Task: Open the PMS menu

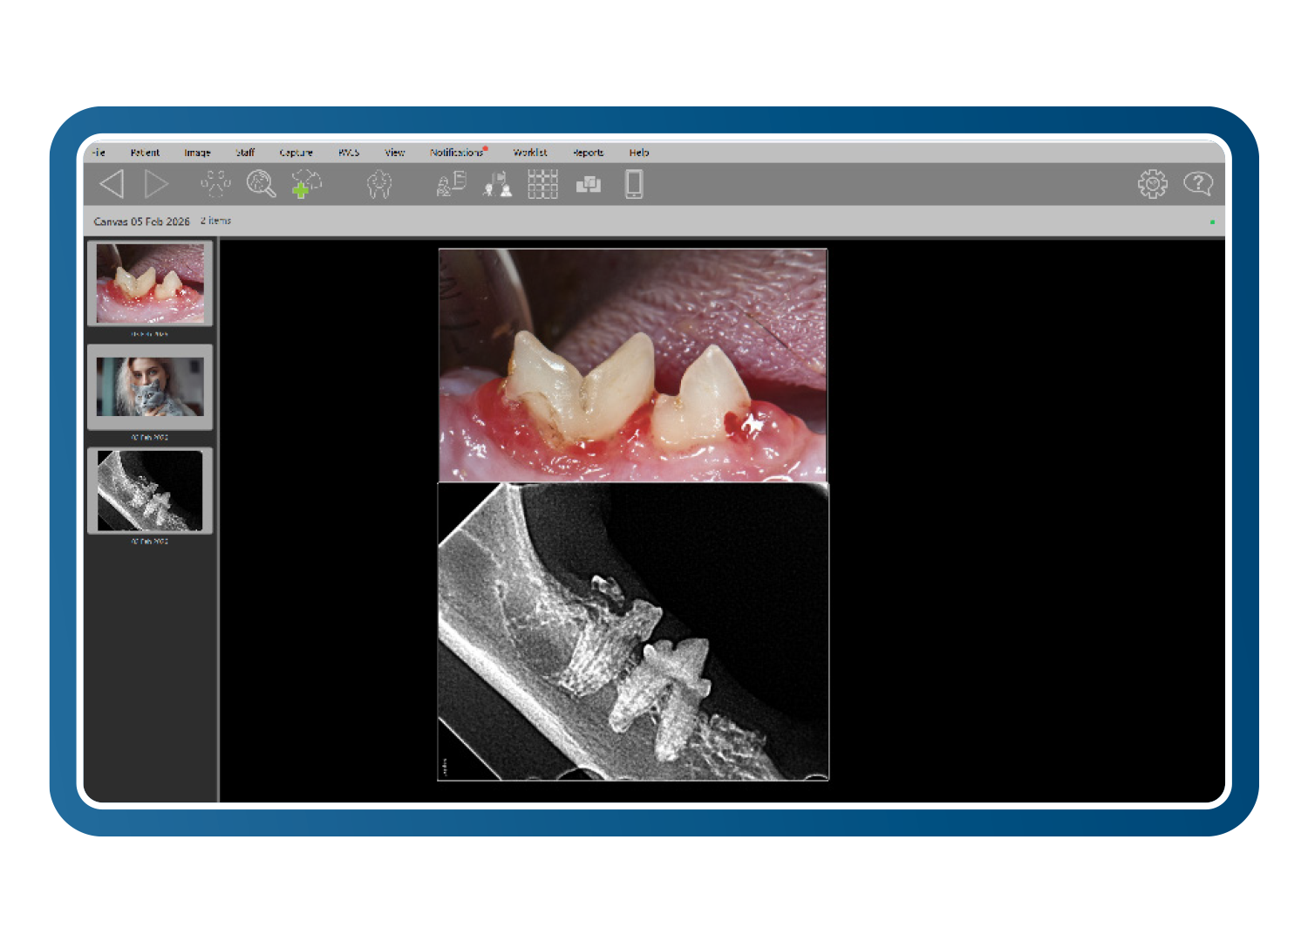Action: tap(349, 153)
